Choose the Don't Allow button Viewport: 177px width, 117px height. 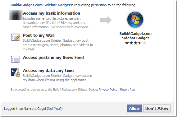point(157,108)
